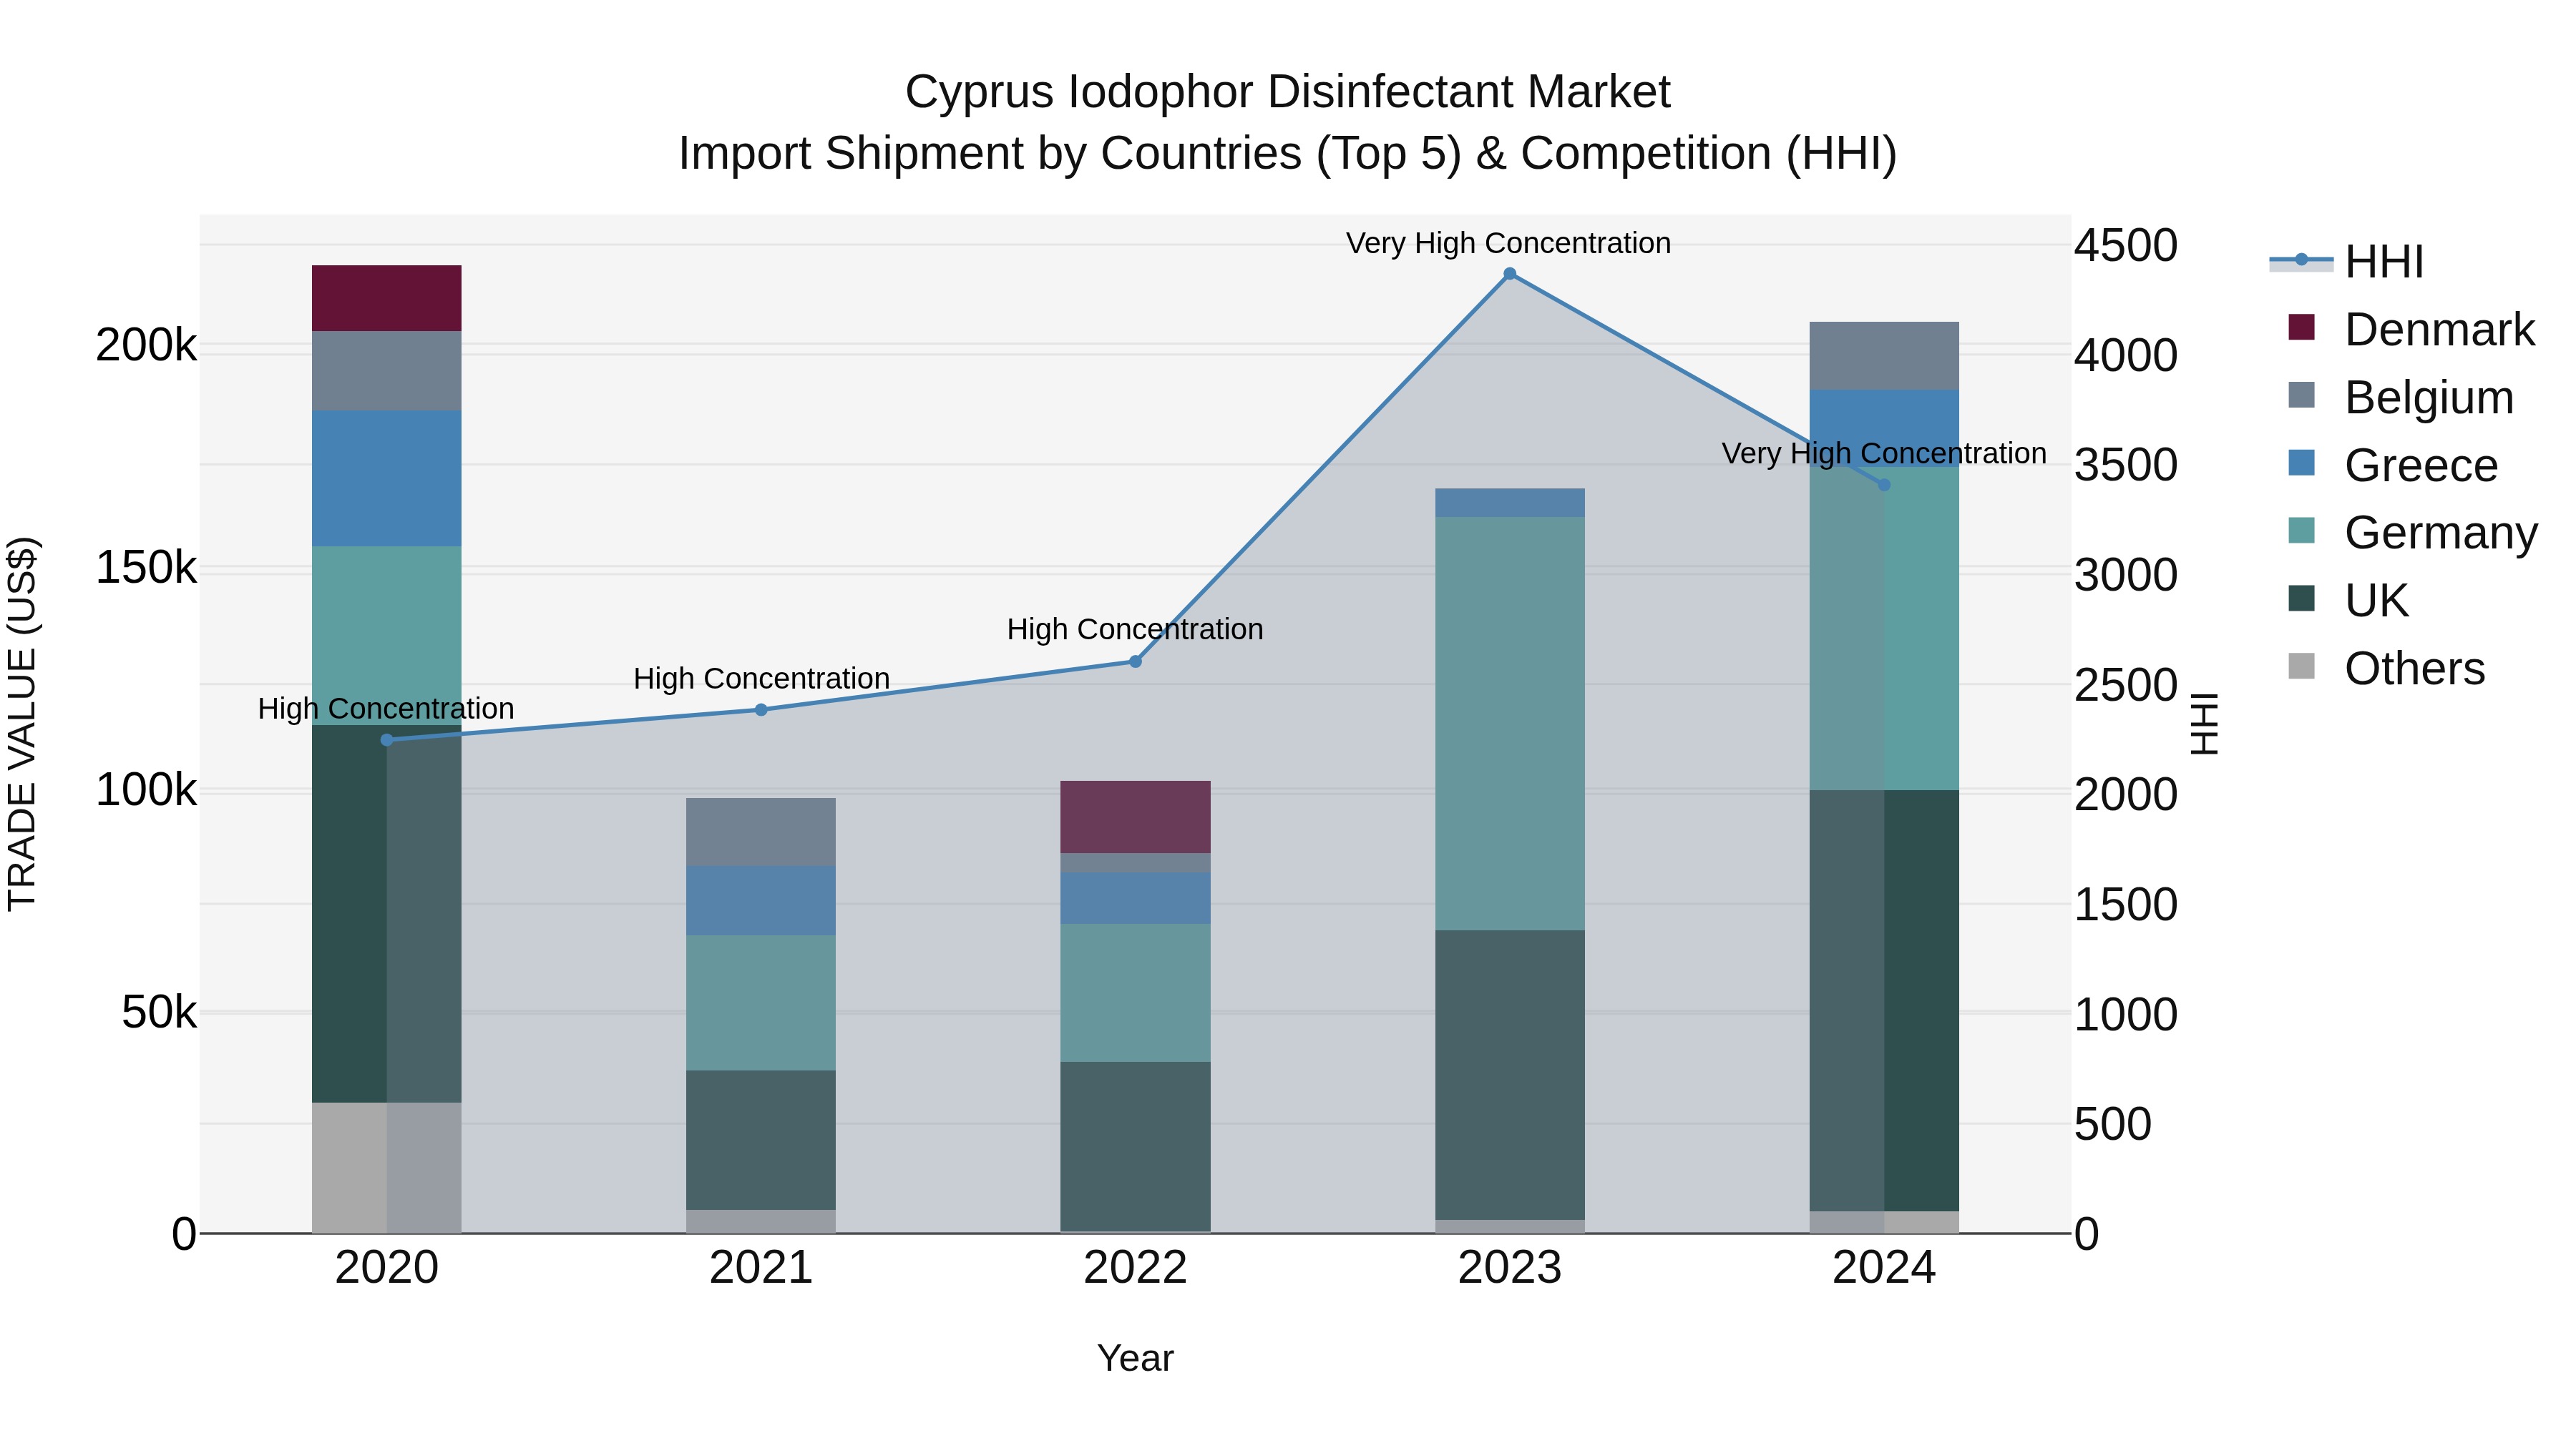
Task: Select the UK segment of the 2021 bar
Action: tap(761, 1141)
